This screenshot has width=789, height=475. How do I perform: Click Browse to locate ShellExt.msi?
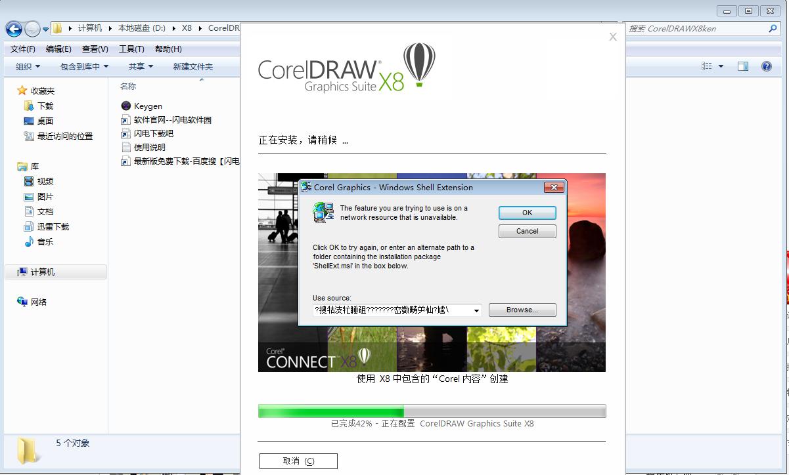522,310
